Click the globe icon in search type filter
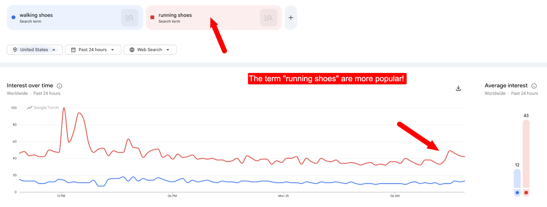Screen dimensions: 547x207 (132, 50)
